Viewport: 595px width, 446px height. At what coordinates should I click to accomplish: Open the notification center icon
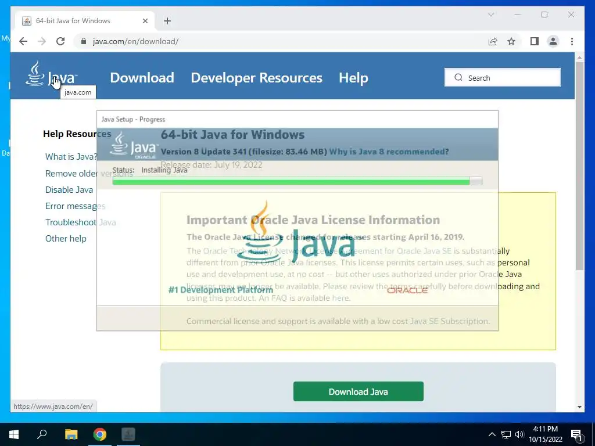pos(577,435)
